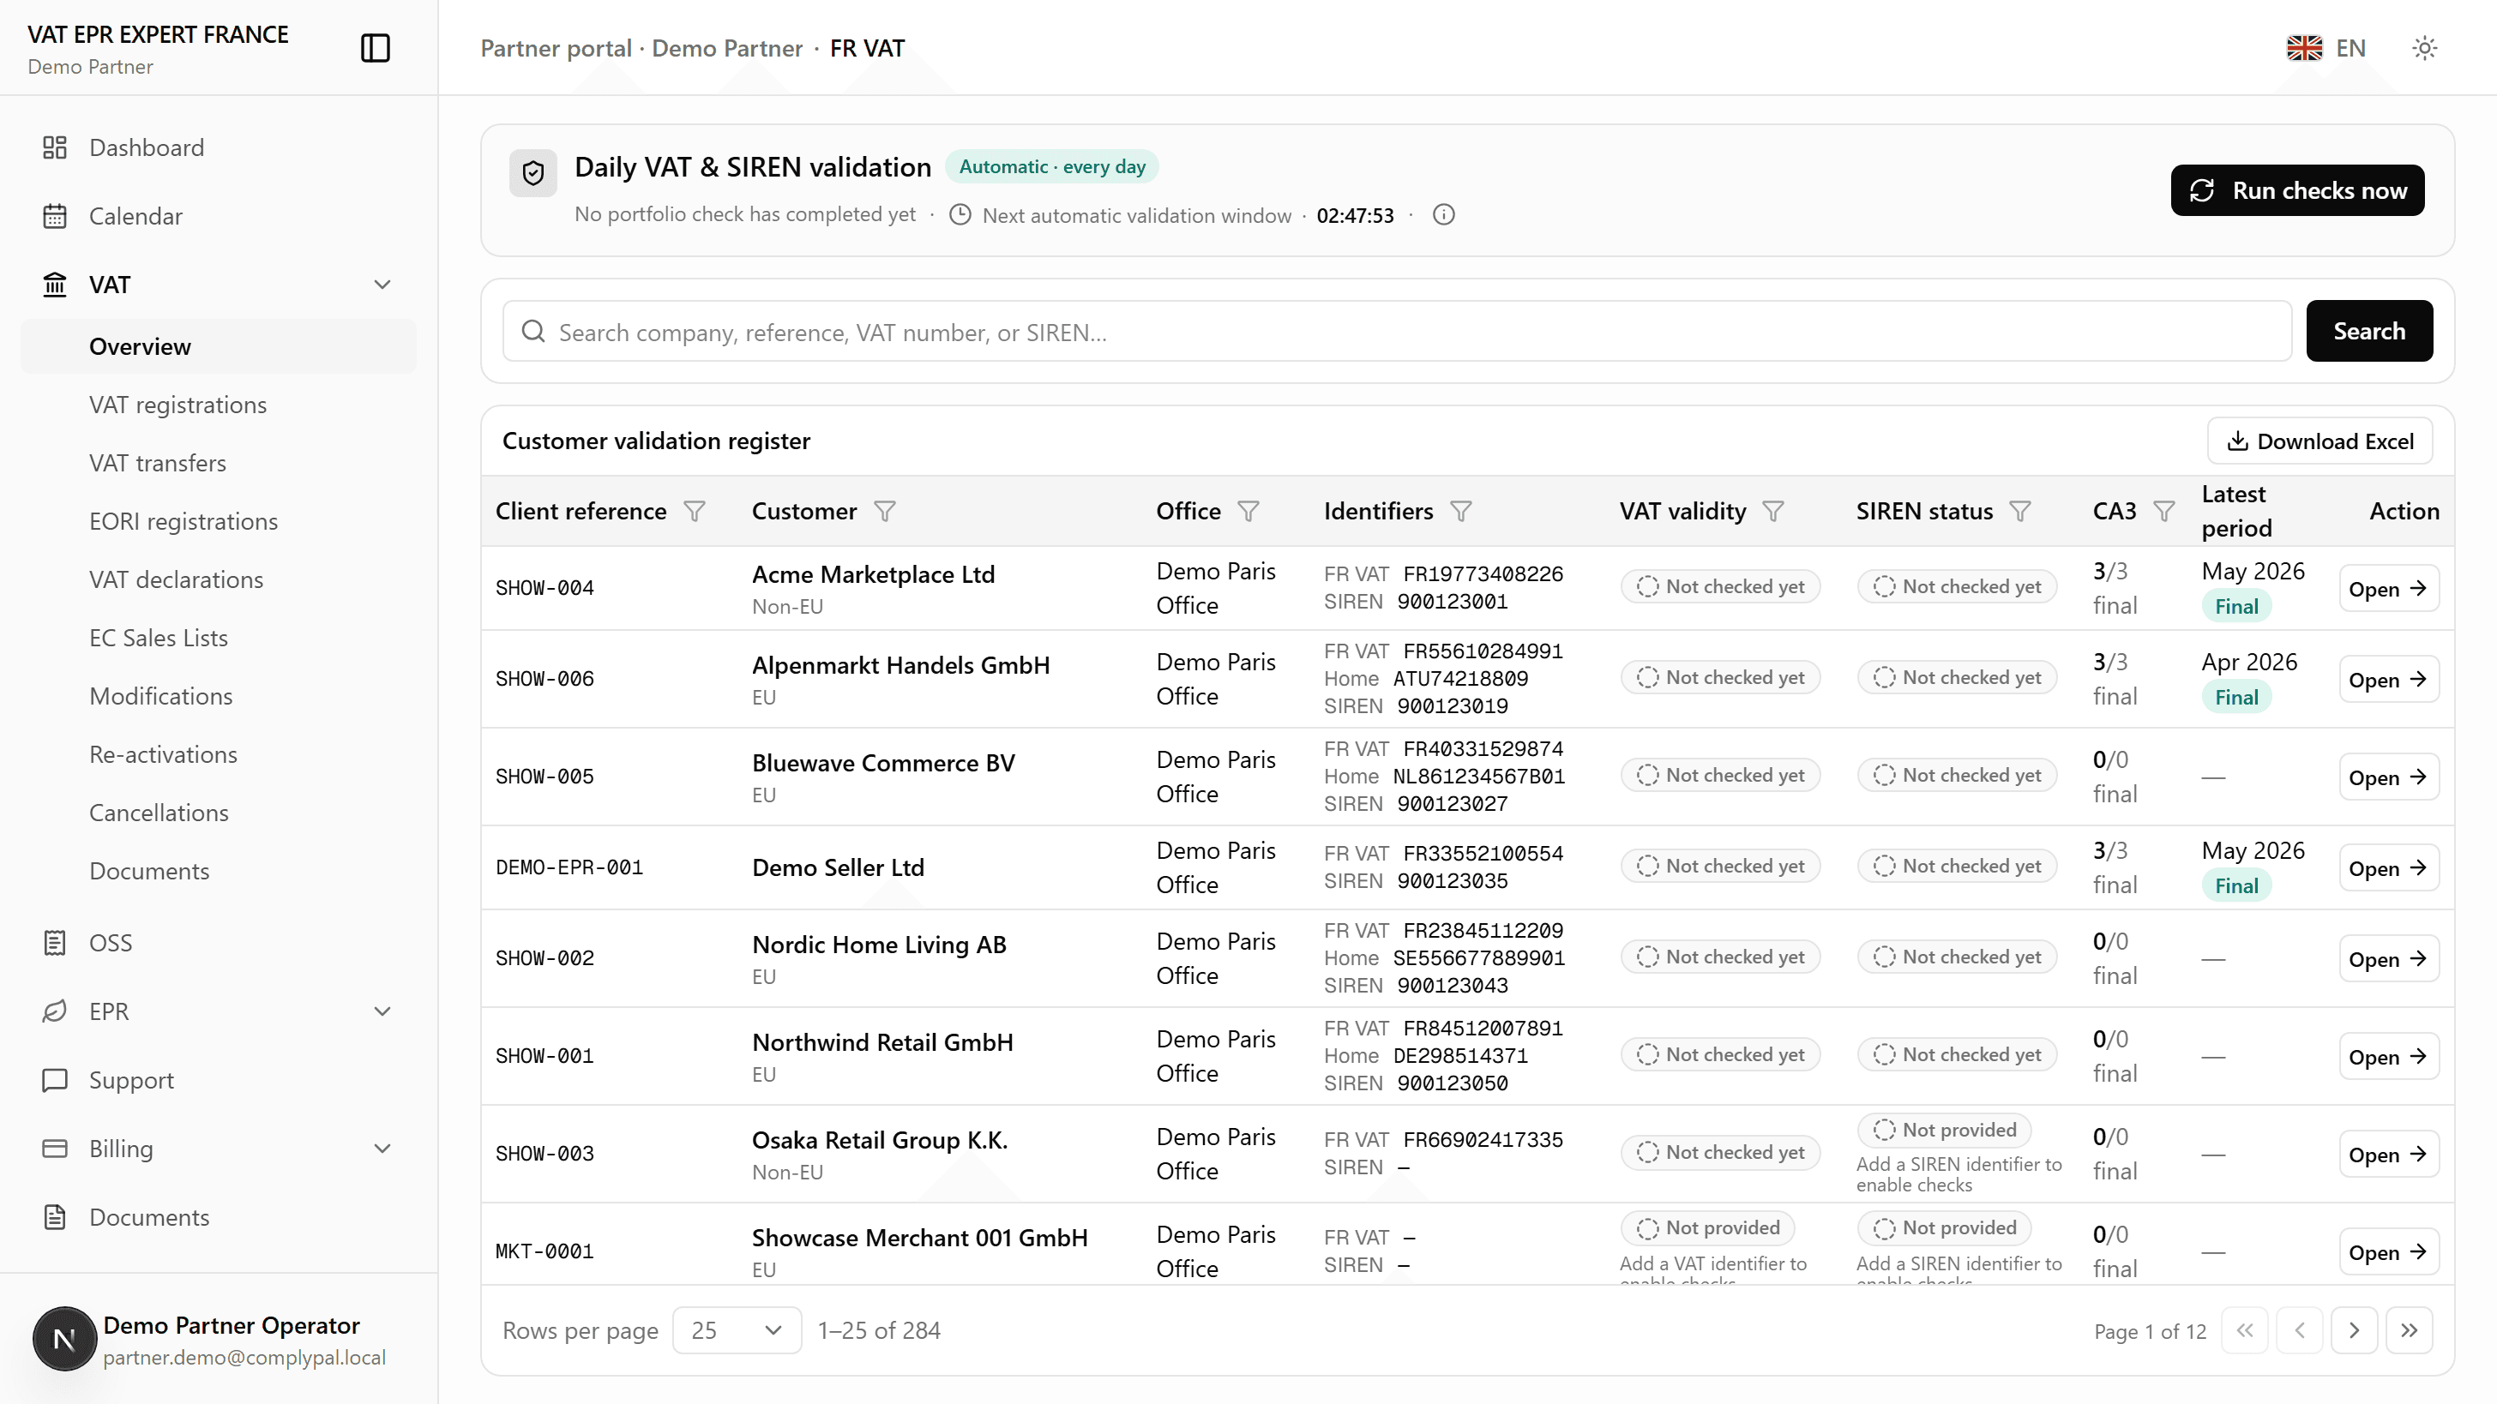Open the Support page
Viewport: 2497px width, 1404px height.
click(218, 1079)
